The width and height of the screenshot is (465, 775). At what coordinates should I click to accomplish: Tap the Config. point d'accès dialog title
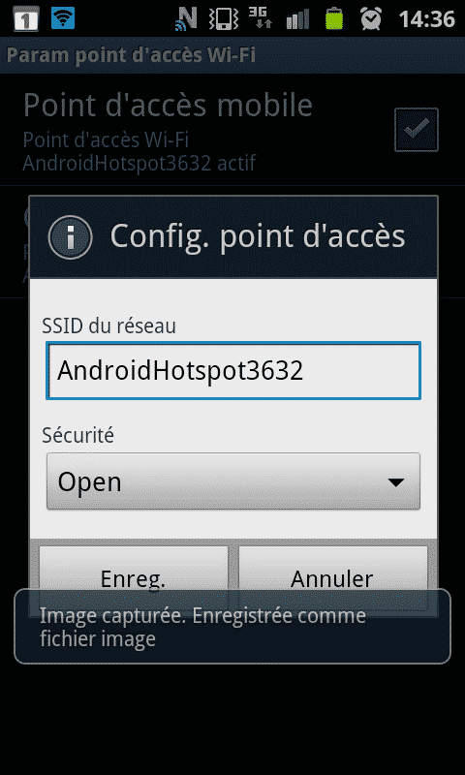click(x=258, y=236)
